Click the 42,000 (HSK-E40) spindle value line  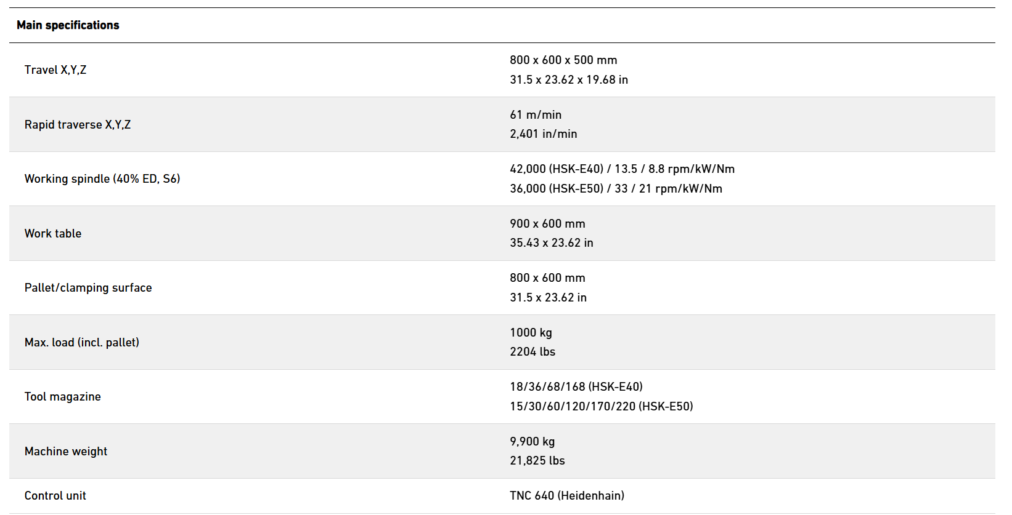[x=622, y=169]
